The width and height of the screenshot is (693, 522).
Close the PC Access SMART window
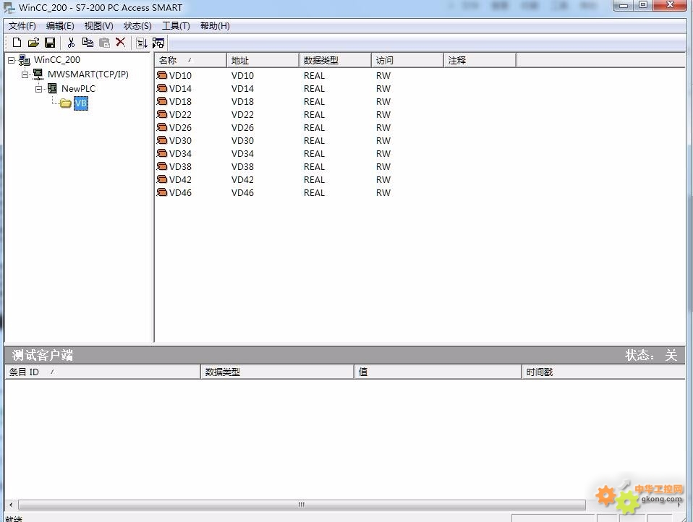pos(670,5)
